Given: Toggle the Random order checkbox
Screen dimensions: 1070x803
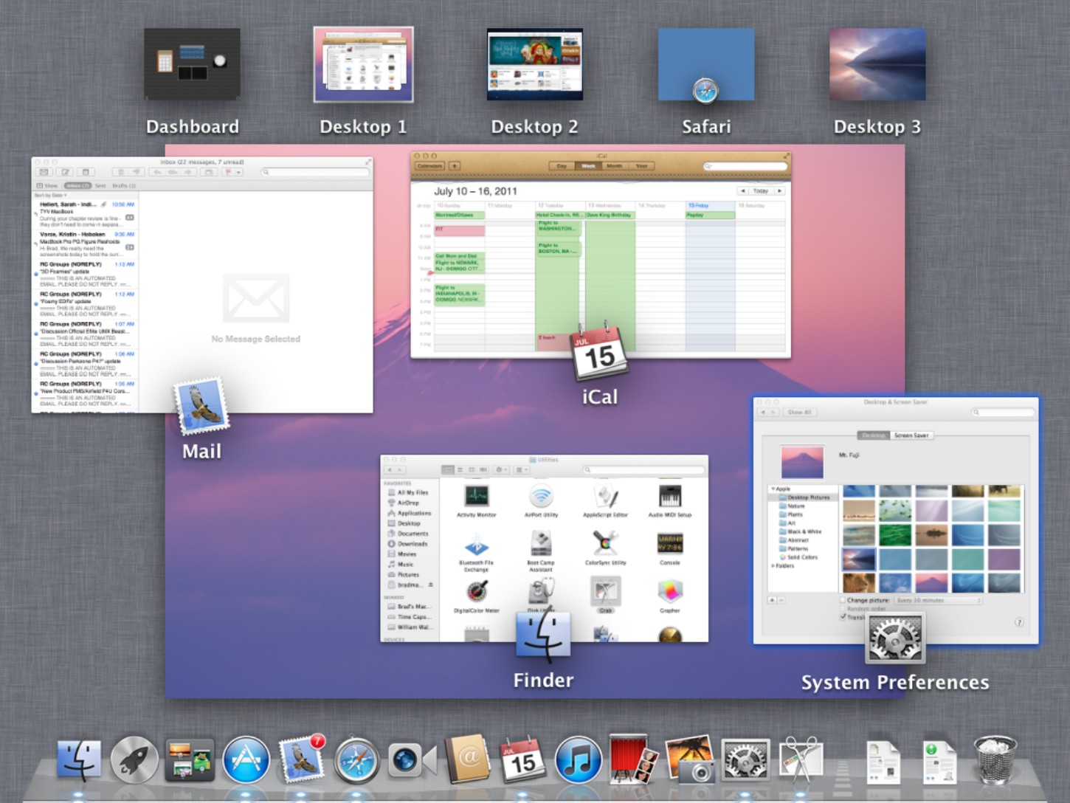Looking at the screenshot, I should coord(843,609).
